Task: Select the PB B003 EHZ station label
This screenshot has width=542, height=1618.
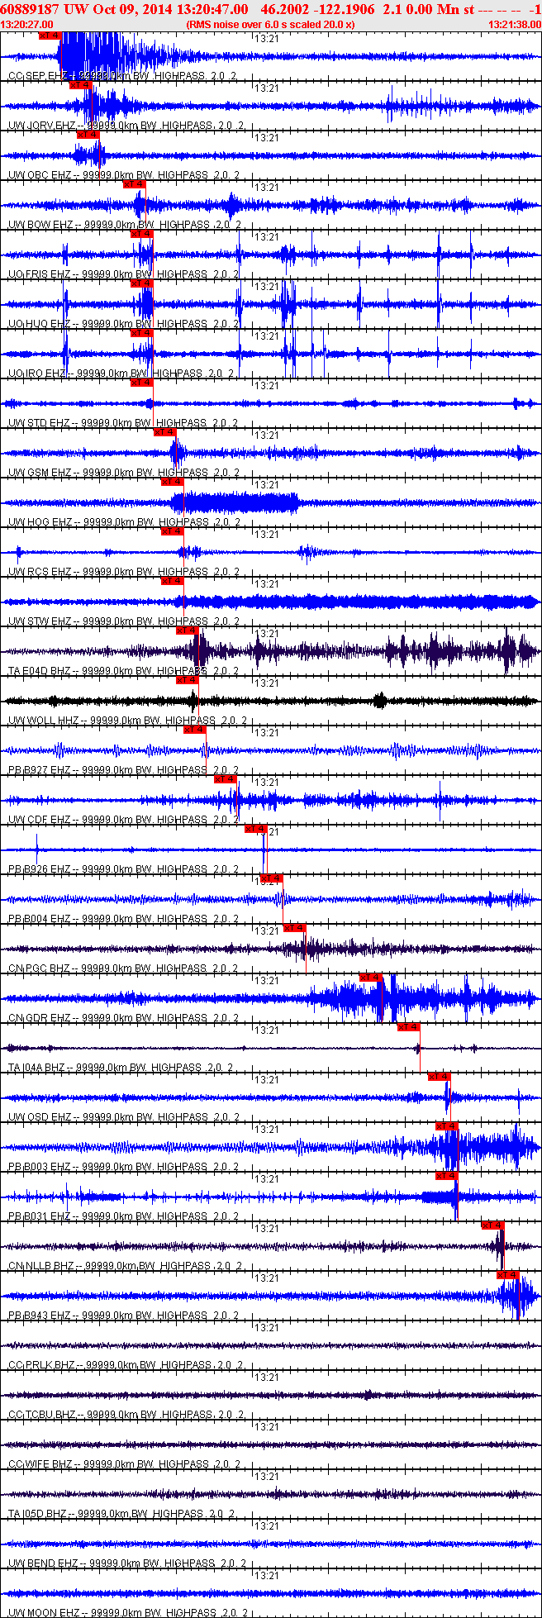Action: pos(40,1167)
